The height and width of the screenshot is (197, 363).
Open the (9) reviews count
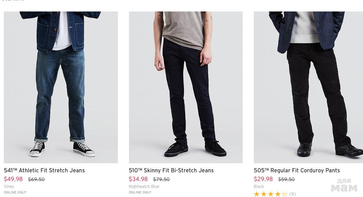[293, 194]
